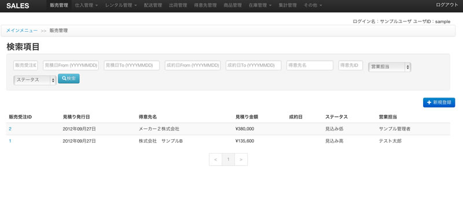Click the 検索 search button
The height and width of the screenshot is (212, 463).
click(x=68, y=79)
